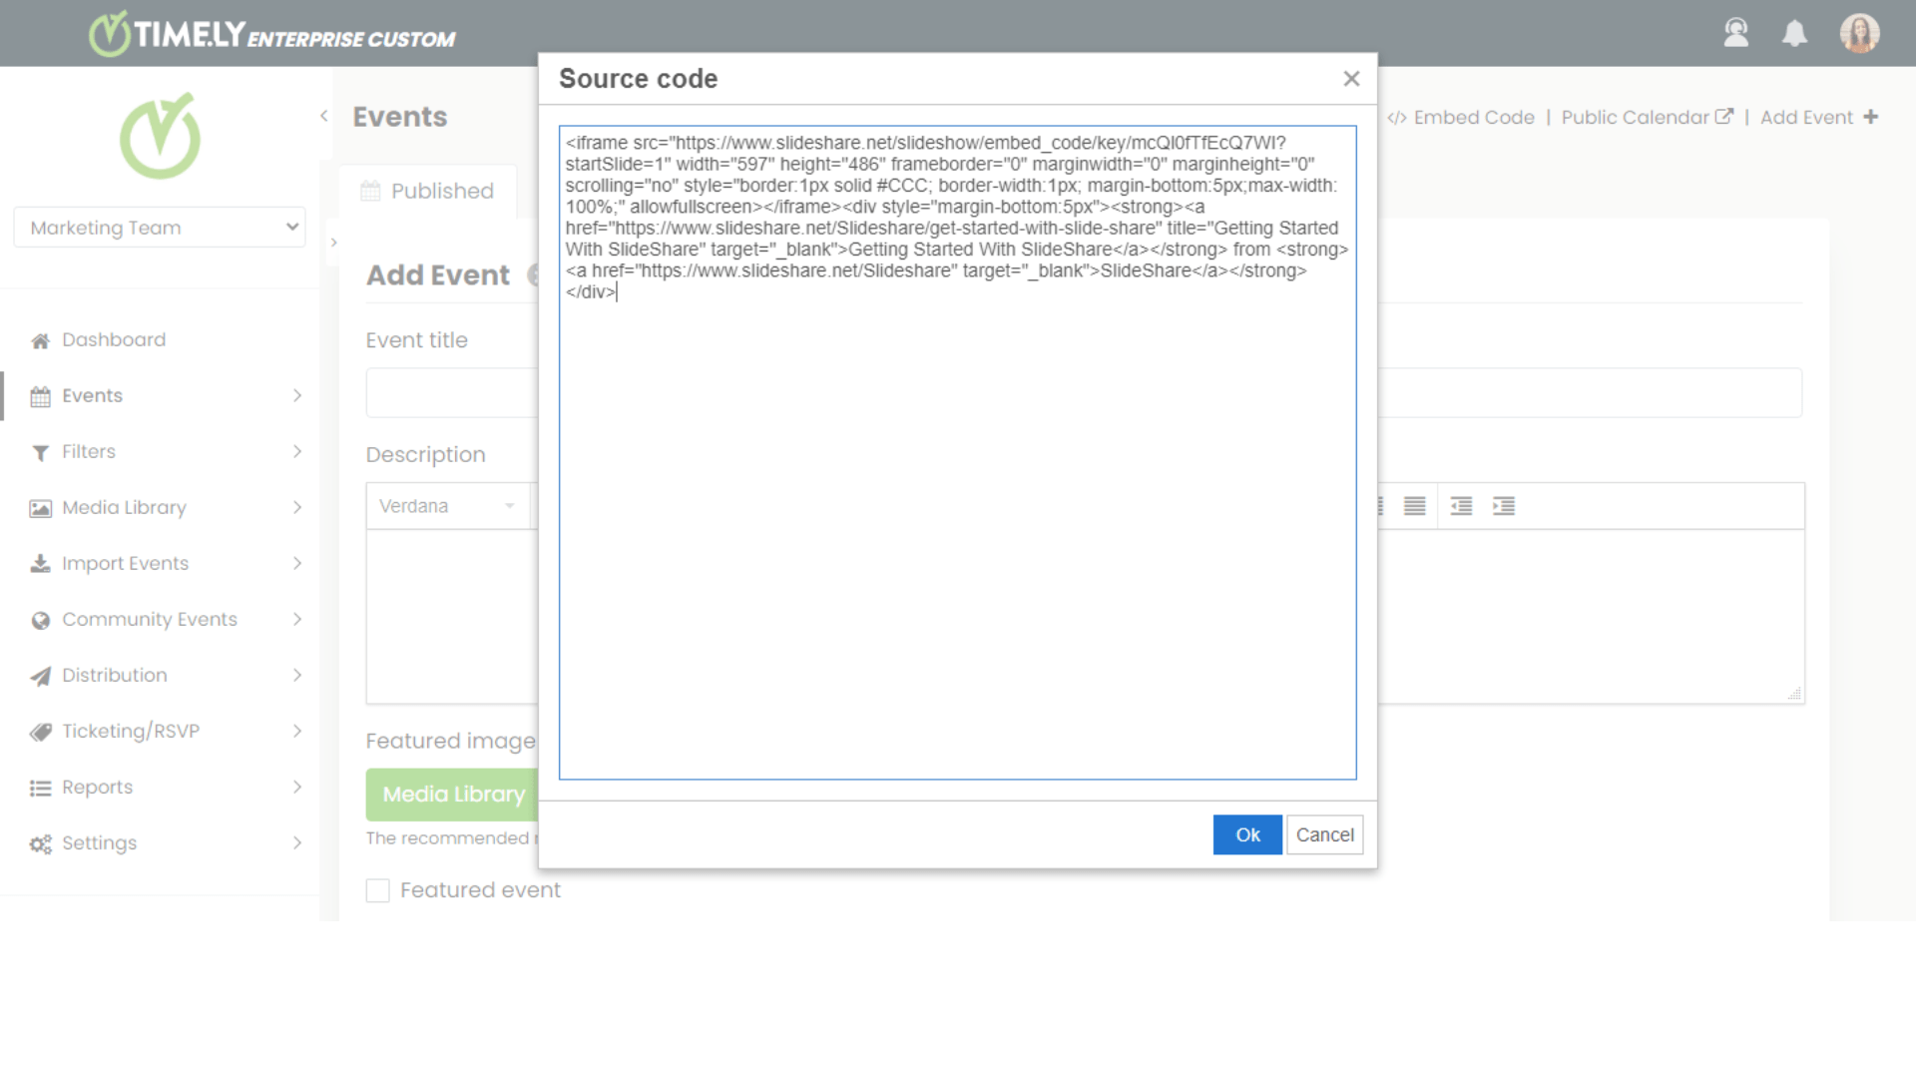Viewport: 1916px width, 1078px height.
Task: Confirm source code with Ok button
Action: (x=1247, y=834)
